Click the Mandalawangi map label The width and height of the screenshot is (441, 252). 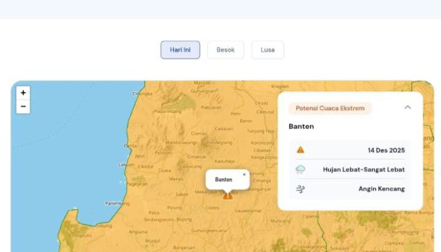[x=181, y=142]
